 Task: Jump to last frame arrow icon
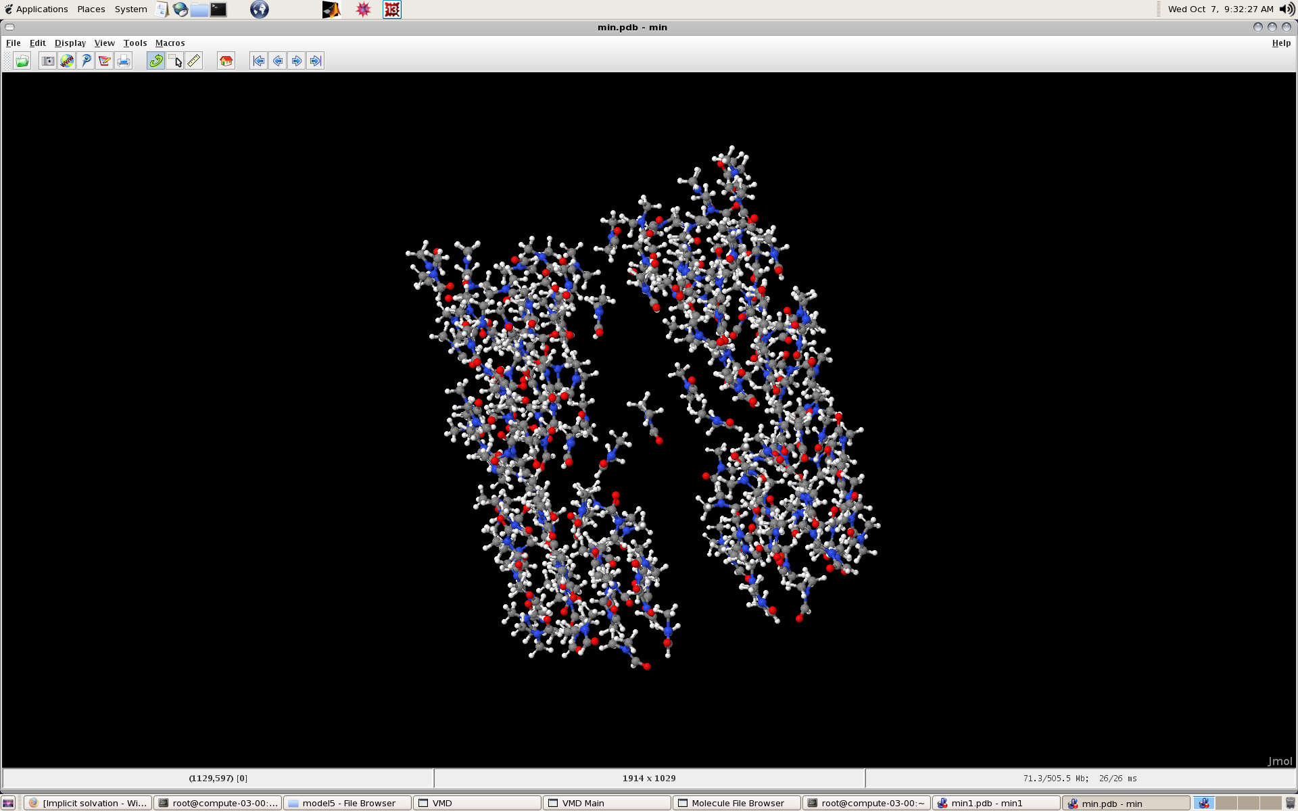[315, 61]
